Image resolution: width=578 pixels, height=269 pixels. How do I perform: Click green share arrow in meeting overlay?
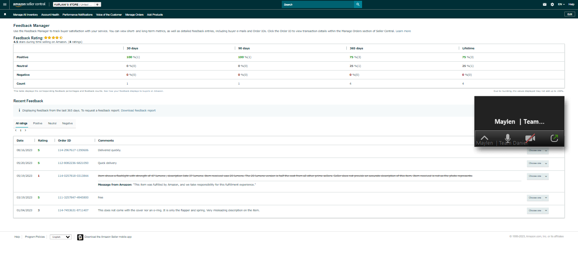[554, 138]
